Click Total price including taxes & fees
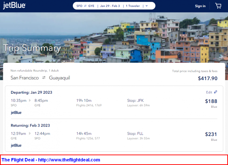 coord(195,71)
